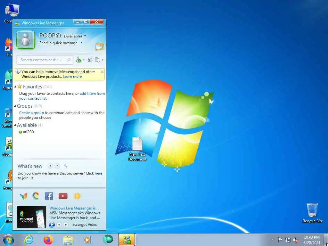Viewport: 328px width, 246px height.
Task: Open add them from your contact list link
Action: pos(62,96)
